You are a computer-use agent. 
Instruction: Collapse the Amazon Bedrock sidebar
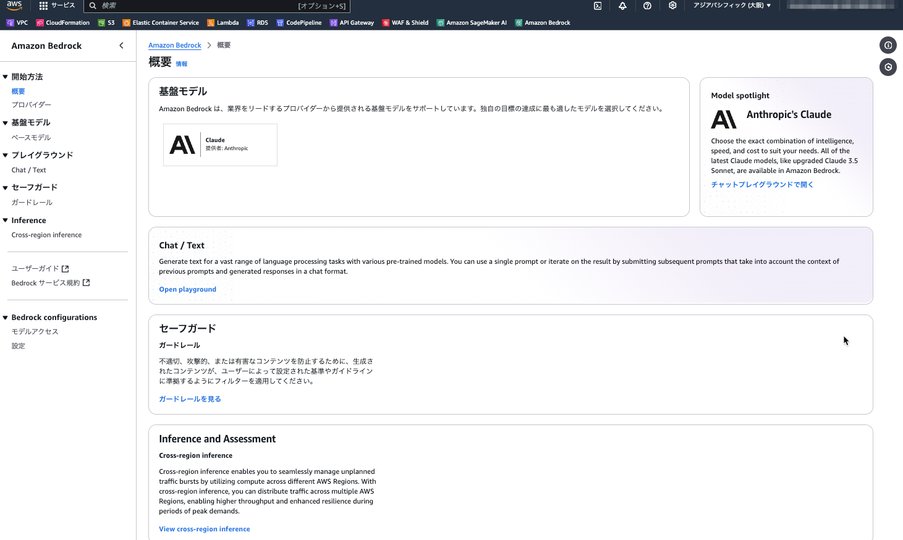click(x=121, y=46)
